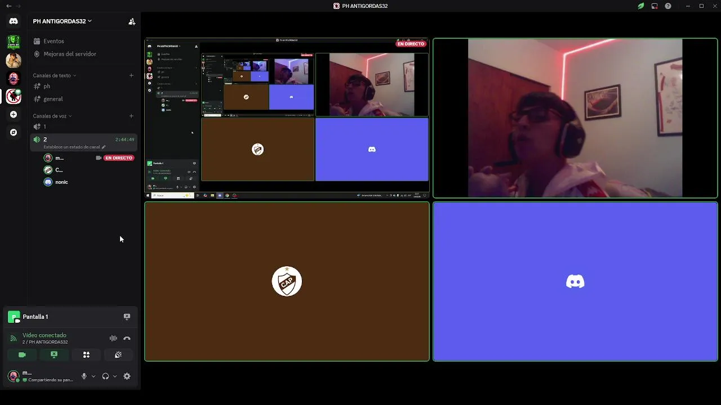The image size is (721, 405).
Task: Click Establece un estado de canal
Action: 72,147
